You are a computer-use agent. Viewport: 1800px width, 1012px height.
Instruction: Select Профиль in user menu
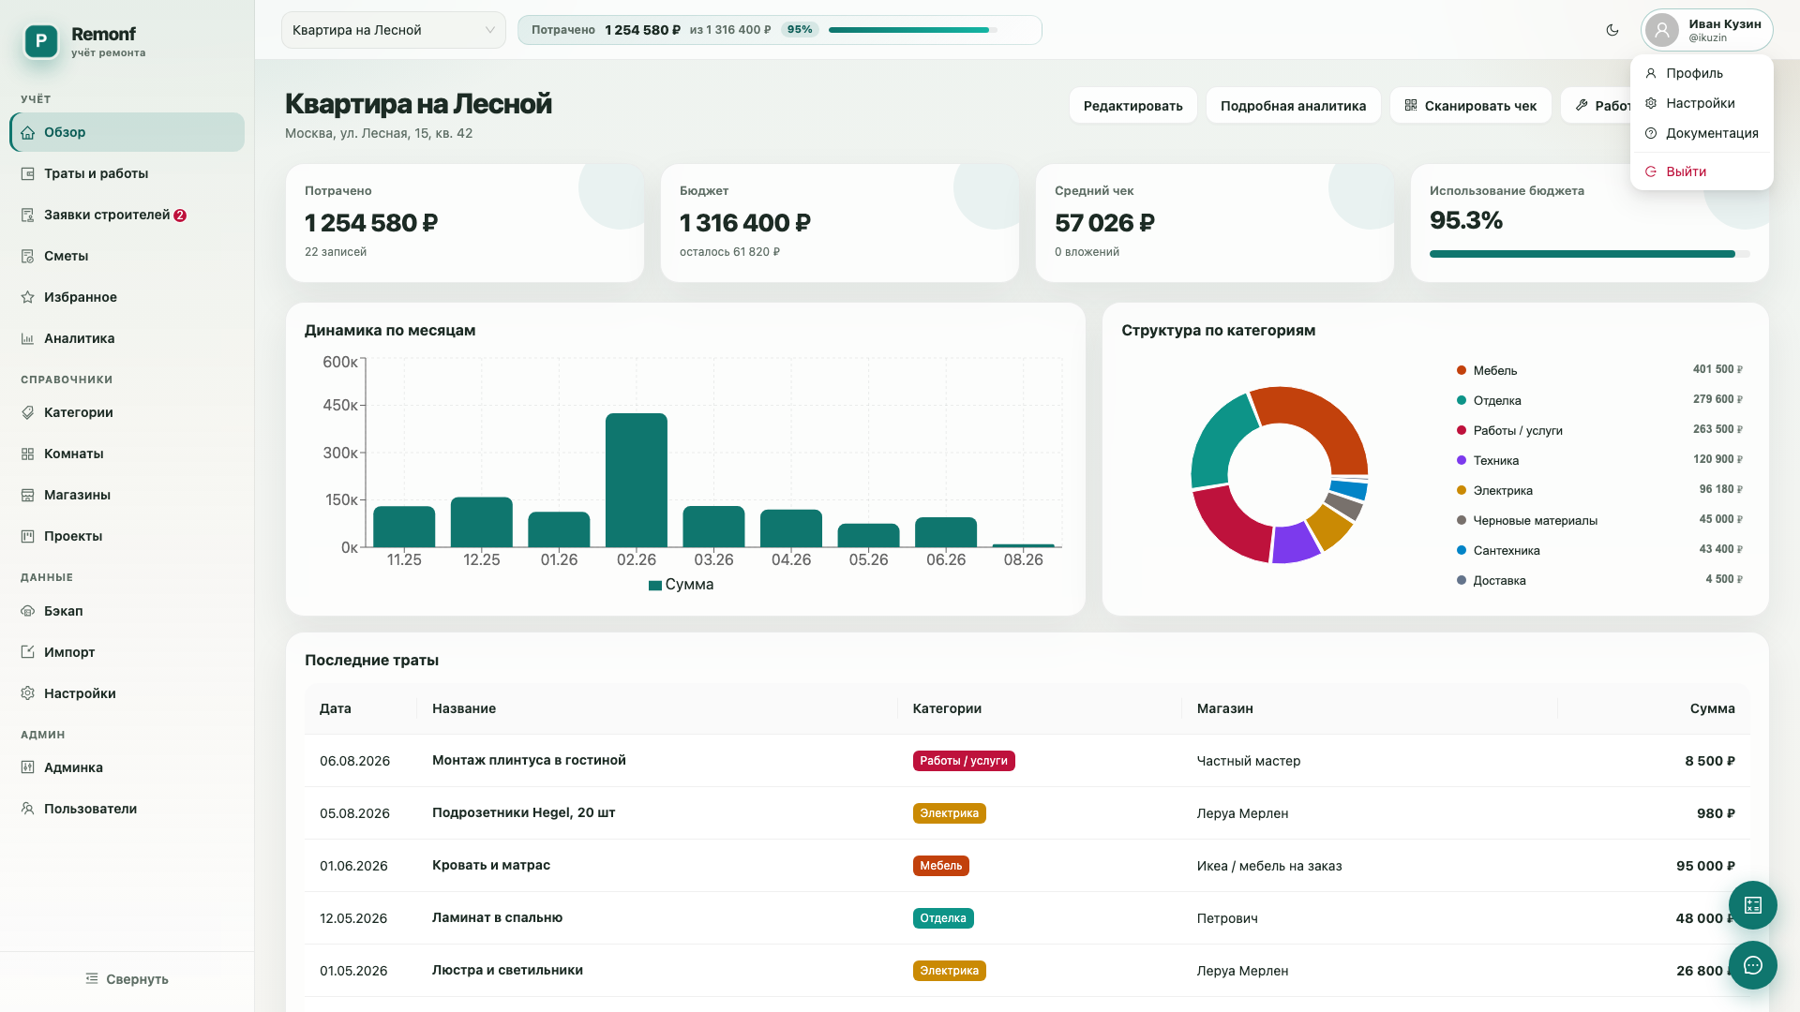(1702, 73)
